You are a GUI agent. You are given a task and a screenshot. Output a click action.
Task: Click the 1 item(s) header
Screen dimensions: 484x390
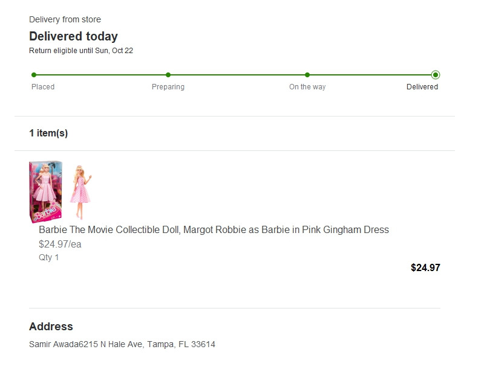(x=48, y=133)
